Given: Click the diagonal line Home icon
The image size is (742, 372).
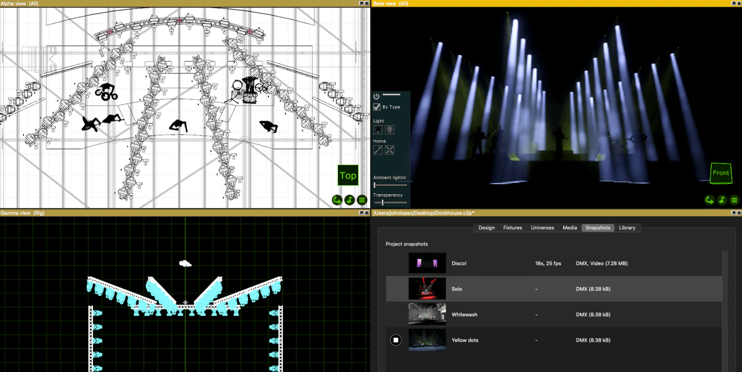Looking at the screenshot, I should tap(378, 150).
